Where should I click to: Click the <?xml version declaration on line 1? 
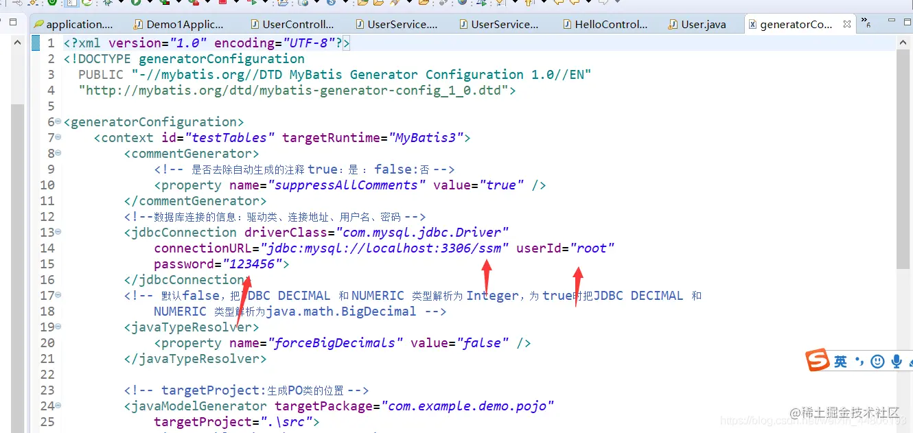pyautogui.click(x=207, y=43)
